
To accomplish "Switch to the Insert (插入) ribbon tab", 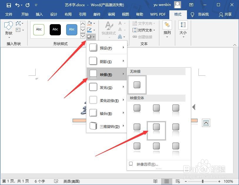I will click(x=40, y=14).
